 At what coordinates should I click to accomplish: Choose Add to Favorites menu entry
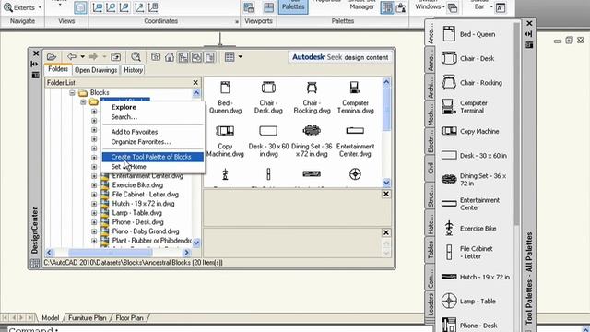point(135,132)
